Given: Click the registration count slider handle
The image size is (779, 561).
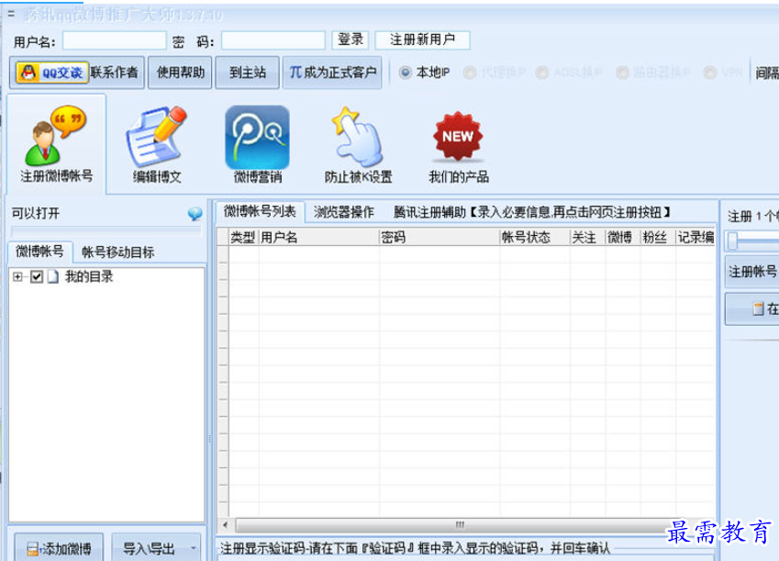Looking at the screenshot, I should (x=733, y=241).
